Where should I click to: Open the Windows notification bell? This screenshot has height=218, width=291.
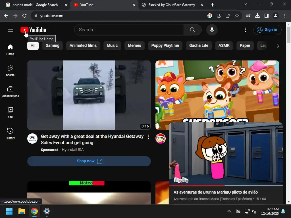[x=283, y=211]
